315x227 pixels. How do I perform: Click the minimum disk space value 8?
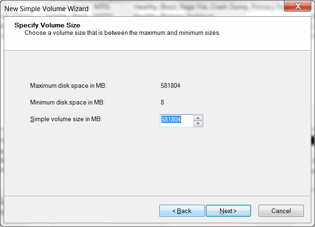tap(162, 103)
